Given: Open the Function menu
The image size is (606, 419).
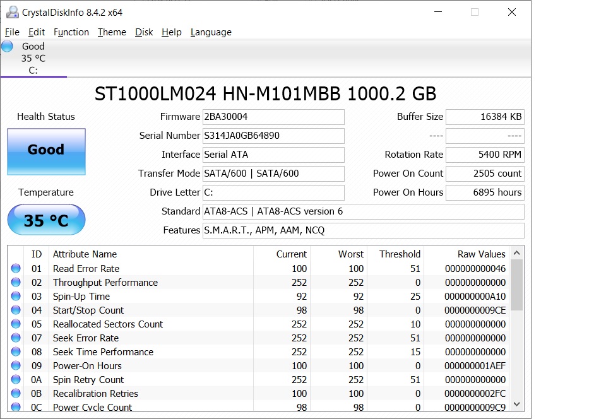Looking at the screenshot, I should coord(71,32).
